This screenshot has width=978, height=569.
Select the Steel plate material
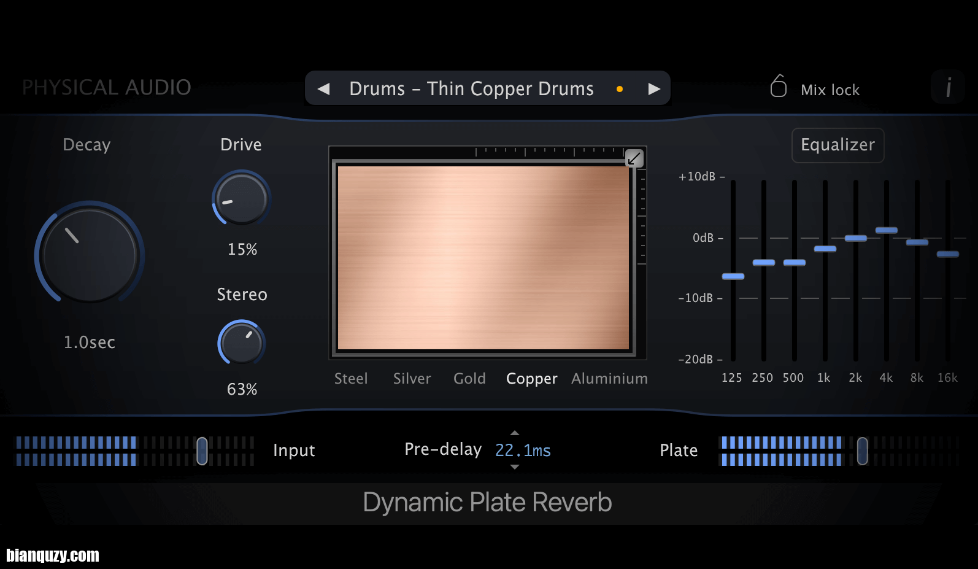click(351, 379)
